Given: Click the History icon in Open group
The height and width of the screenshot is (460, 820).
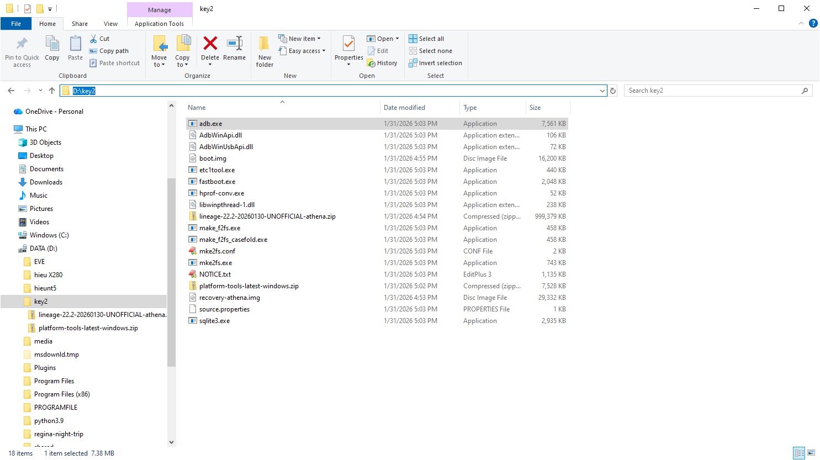Looking at the screenshot, I should [372, 64].
